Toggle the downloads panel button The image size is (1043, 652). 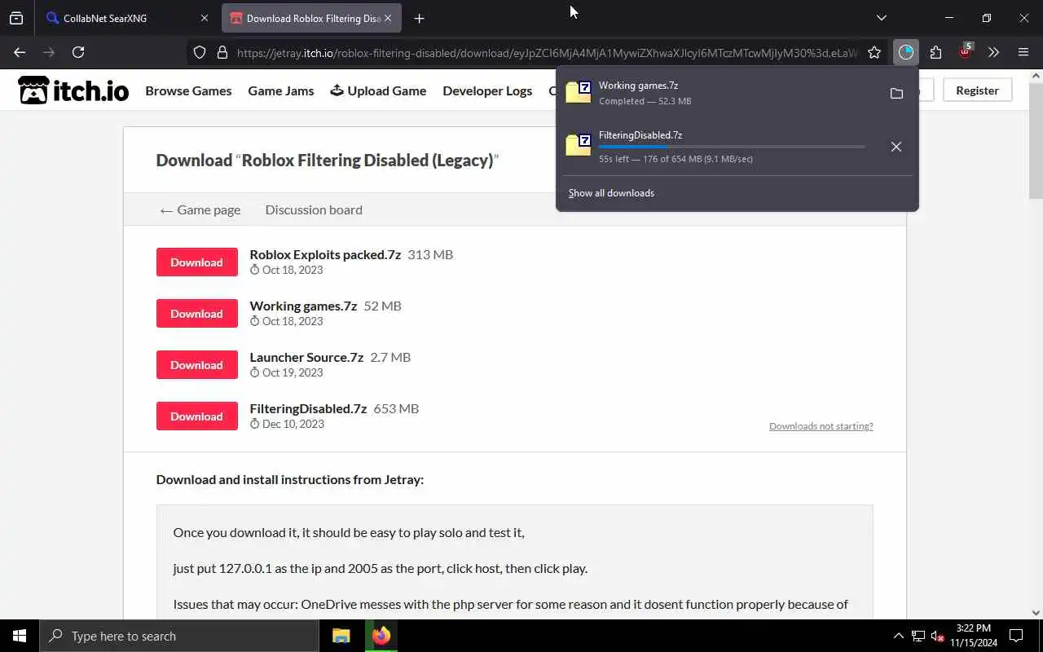click(x=906, y=52)
